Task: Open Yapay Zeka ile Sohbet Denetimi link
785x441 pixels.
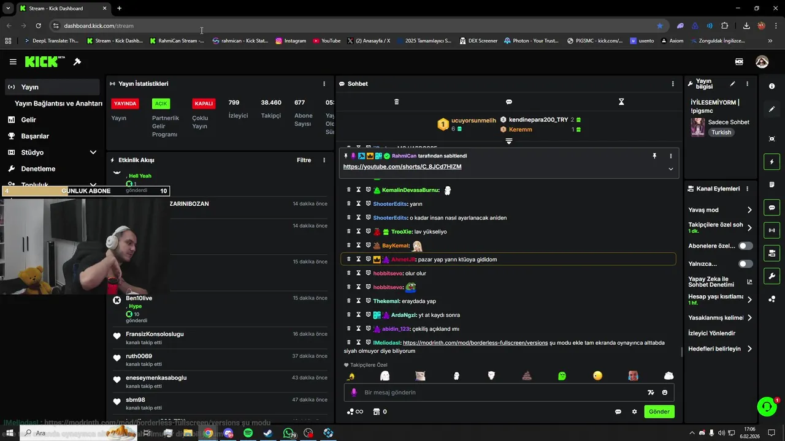Action: coord(720,282)
